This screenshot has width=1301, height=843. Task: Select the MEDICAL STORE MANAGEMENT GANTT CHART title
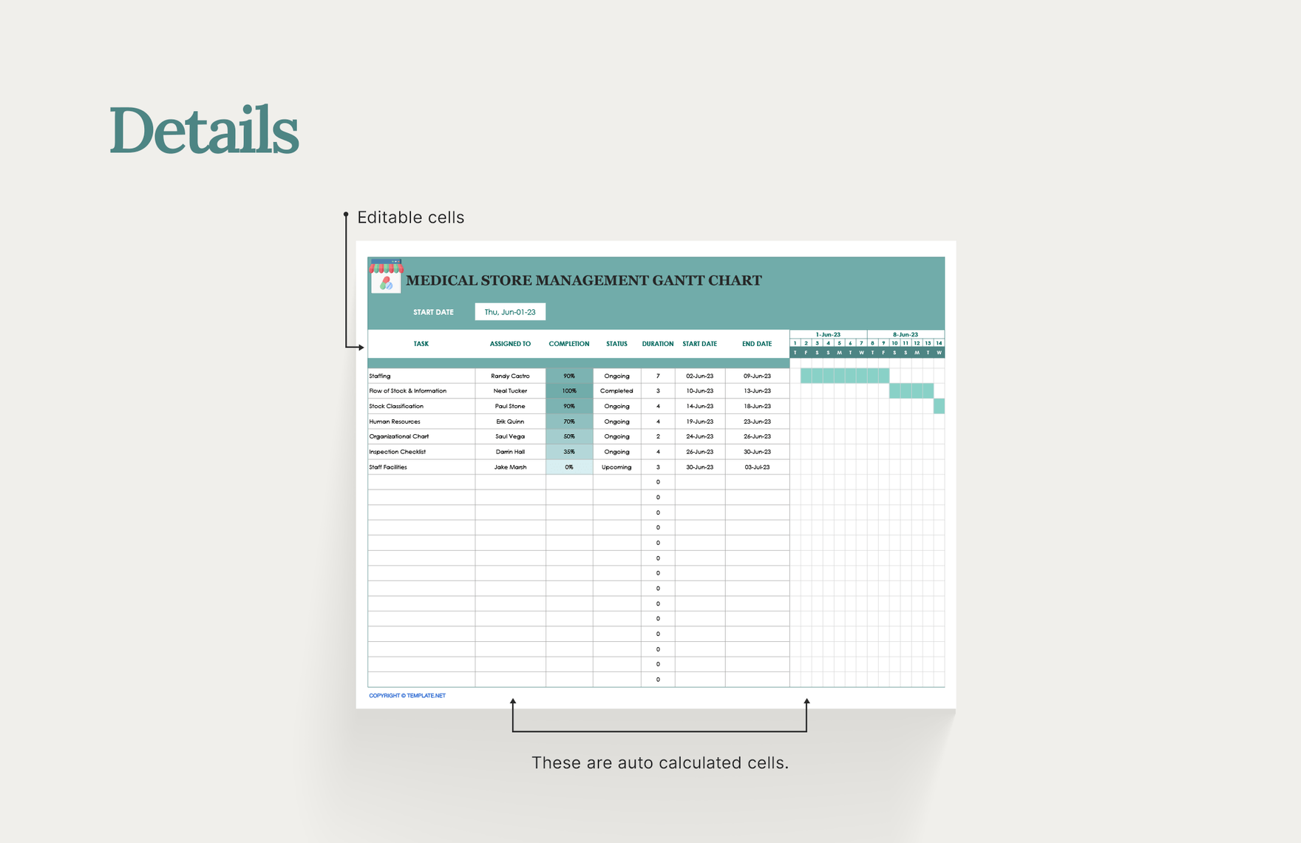584,280
